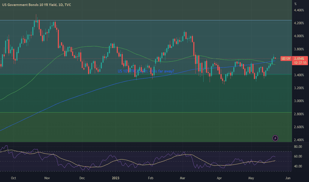The image size is (309, 182).
Task: Click the 3.00% price axis label
Action: tap(299, 101)
